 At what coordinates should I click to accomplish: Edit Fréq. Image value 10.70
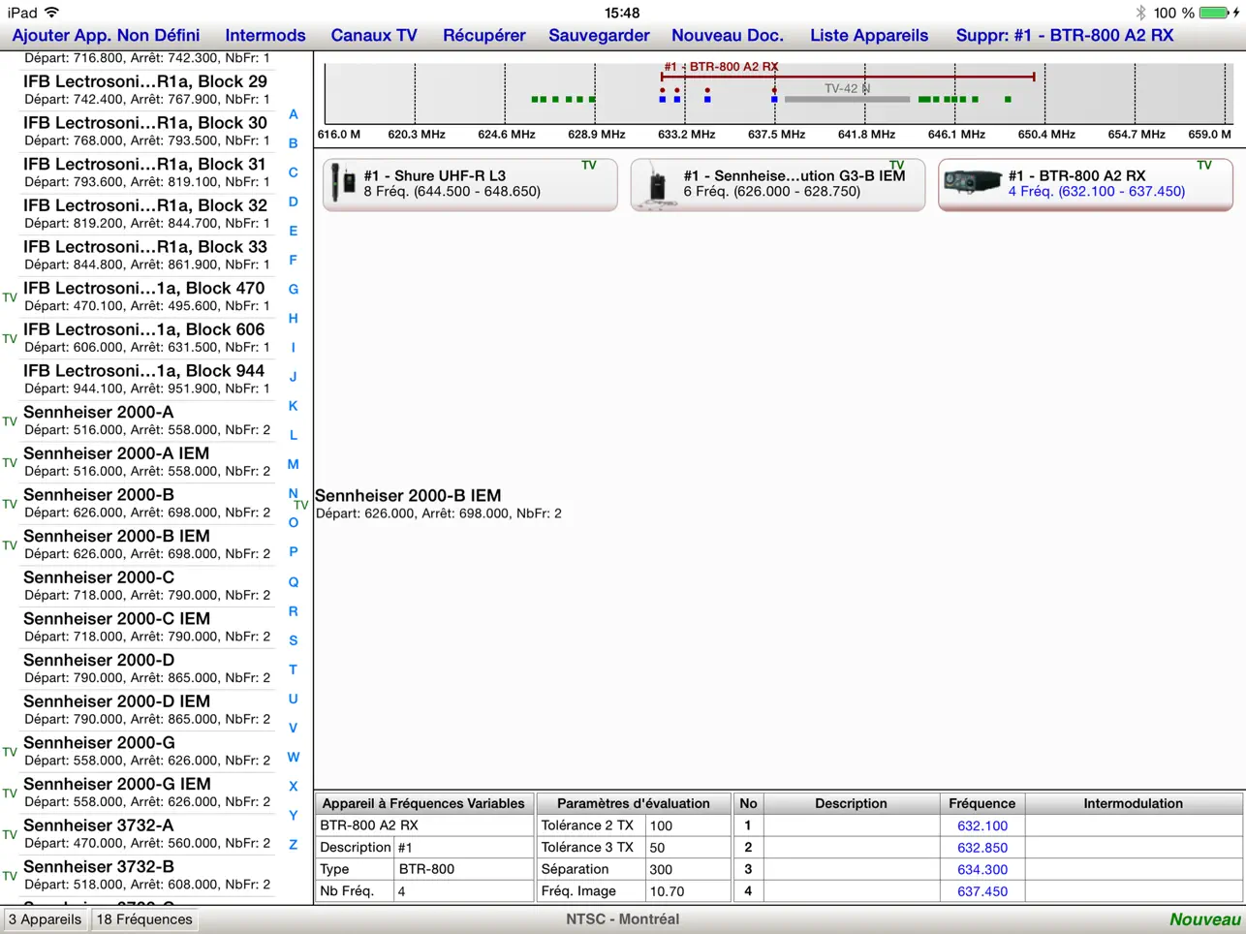688,891
